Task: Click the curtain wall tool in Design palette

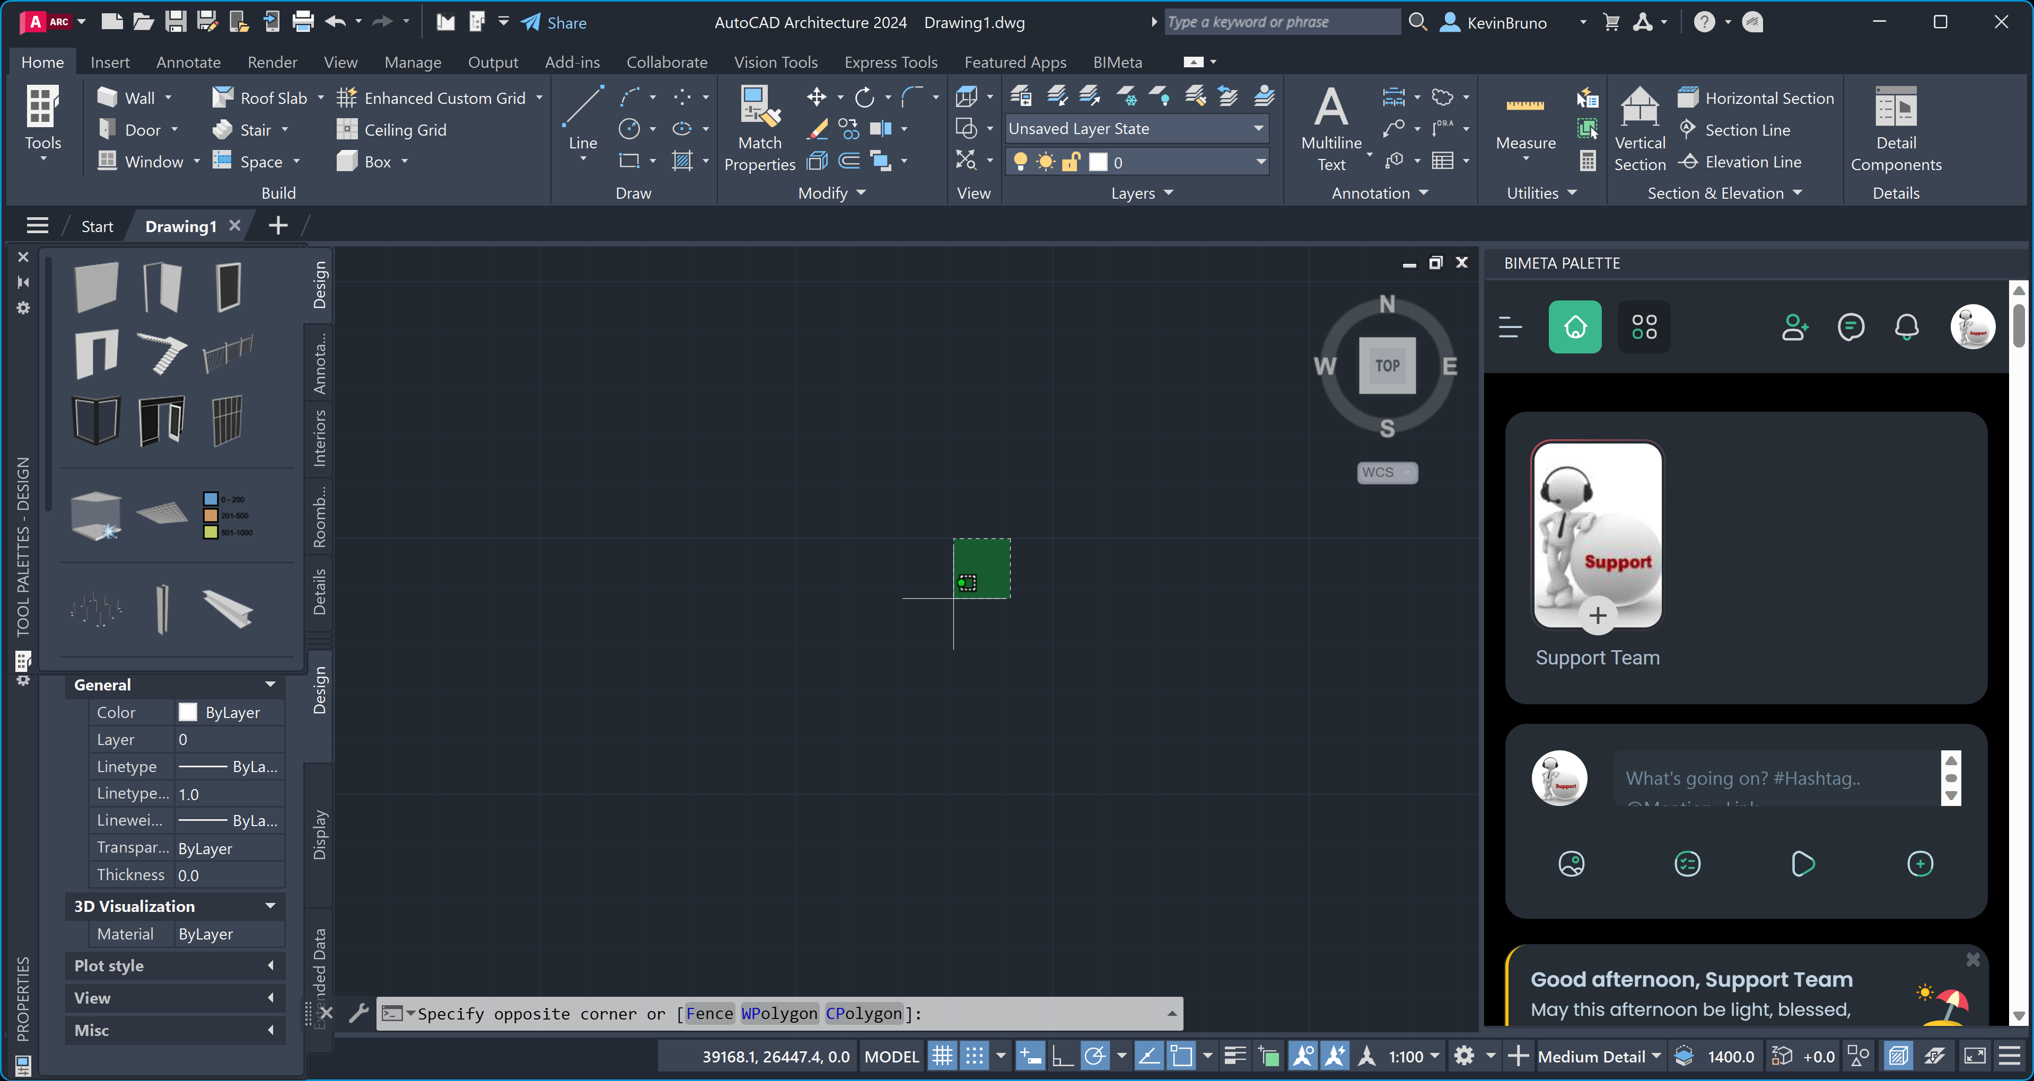Action: [227, 420]
